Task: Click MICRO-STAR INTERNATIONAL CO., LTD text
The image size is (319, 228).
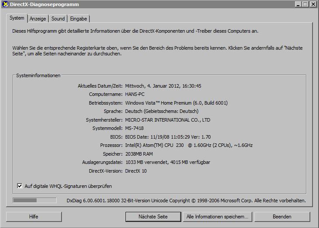Action: 168,120
